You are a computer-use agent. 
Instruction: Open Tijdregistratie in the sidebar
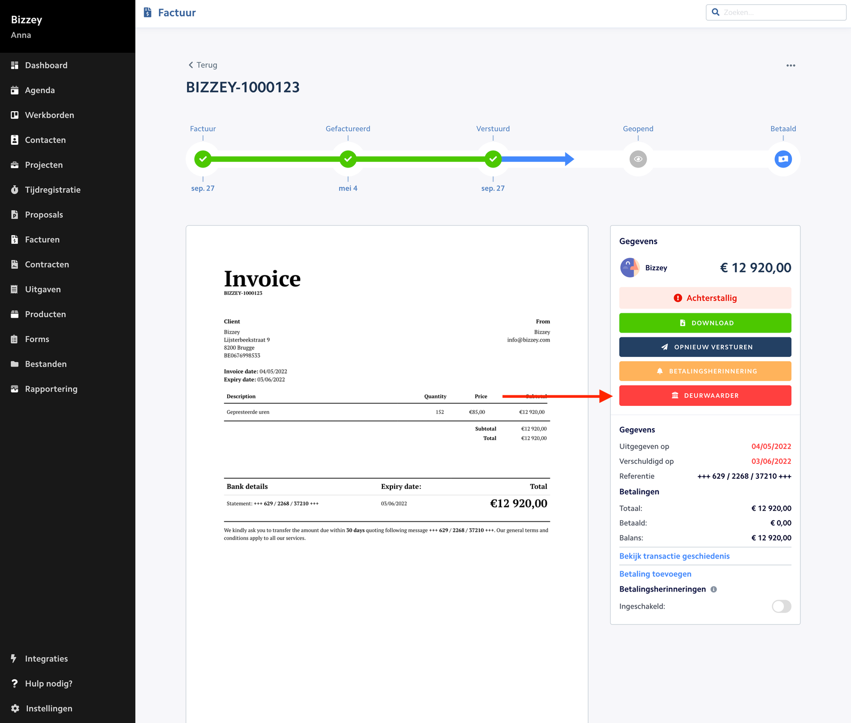point(68,190)
